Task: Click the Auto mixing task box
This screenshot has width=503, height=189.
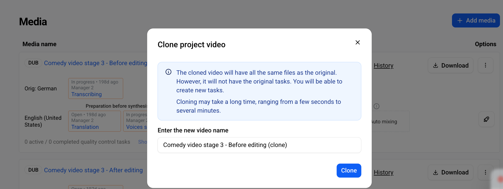Action: 391,121
